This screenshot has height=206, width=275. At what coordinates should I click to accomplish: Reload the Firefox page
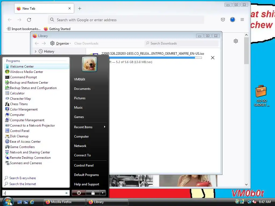29,20
